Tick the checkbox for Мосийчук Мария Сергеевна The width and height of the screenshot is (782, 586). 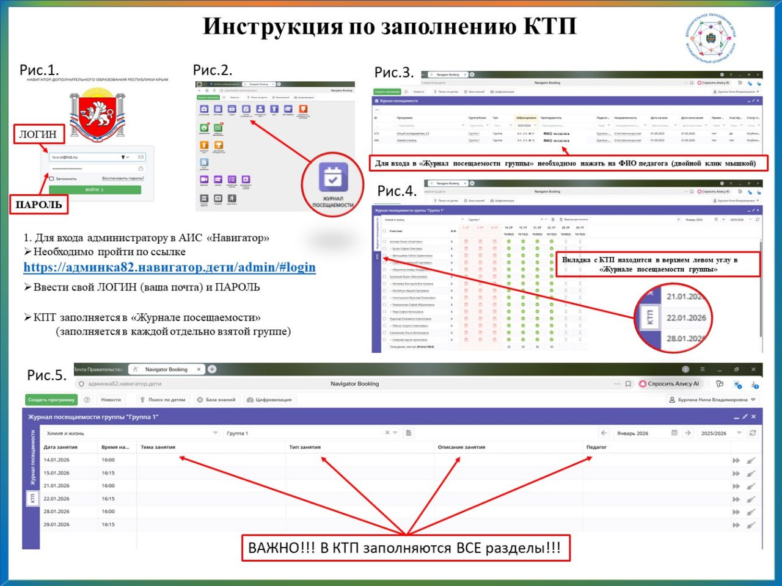coord(384,291)
